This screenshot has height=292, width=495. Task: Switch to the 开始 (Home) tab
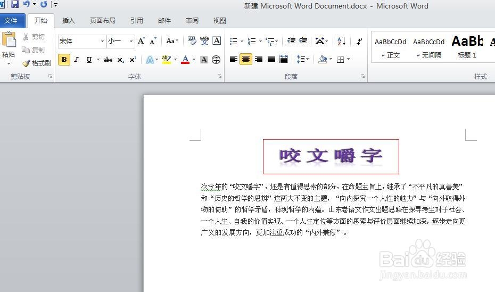click(x=41, y=21)
